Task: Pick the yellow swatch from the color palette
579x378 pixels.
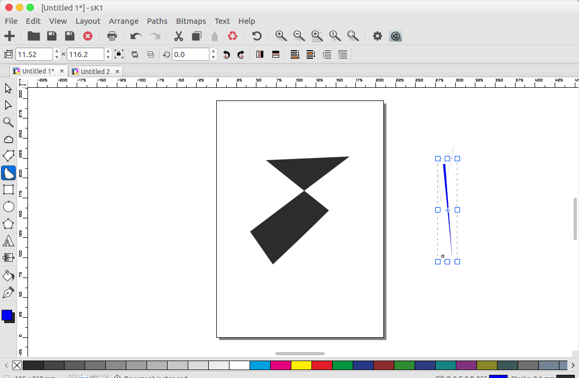Action: [x=302, y=365]
